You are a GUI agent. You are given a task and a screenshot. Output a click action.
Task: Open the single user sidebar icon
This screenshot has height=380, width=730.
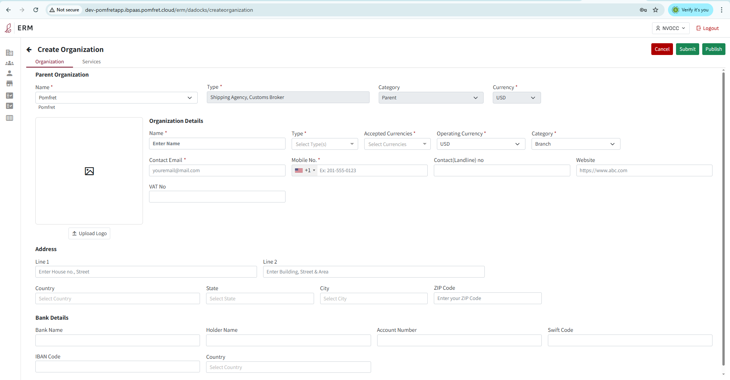point(10,73)
